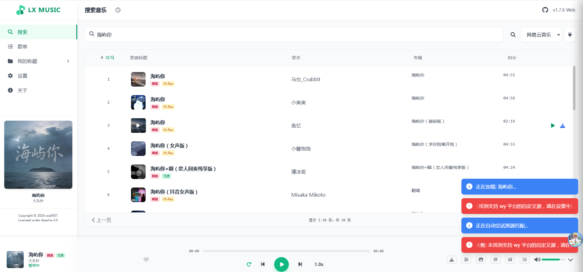Click the 歌曲标题 column header
The height and width of the screenshot is (272, 583).
tap(139, 58)
